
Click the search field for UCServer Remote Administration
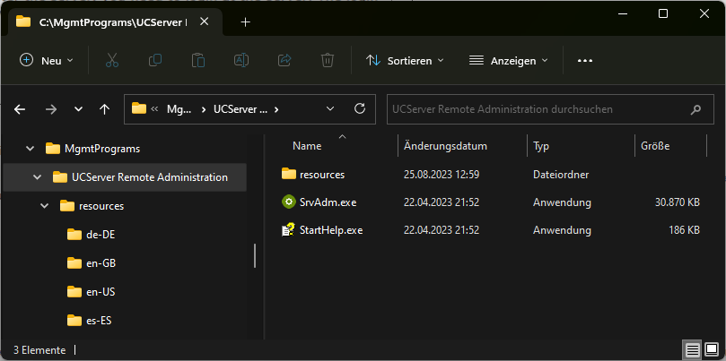(538, 109)
